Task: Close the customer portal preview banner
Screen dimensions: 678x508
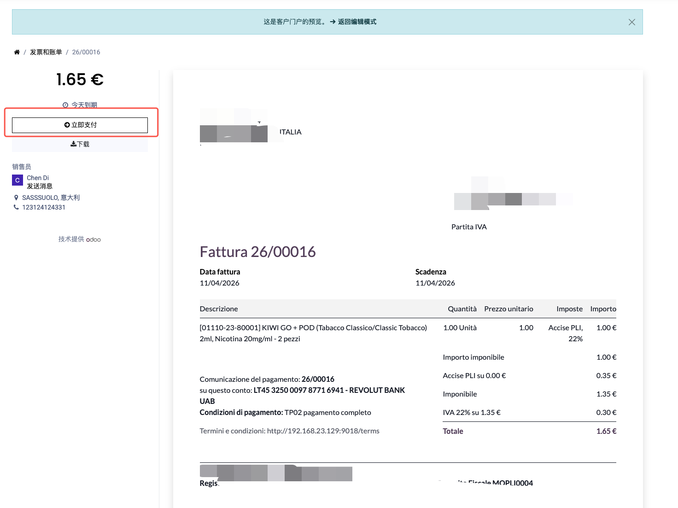Action: [x=631, y=22]
